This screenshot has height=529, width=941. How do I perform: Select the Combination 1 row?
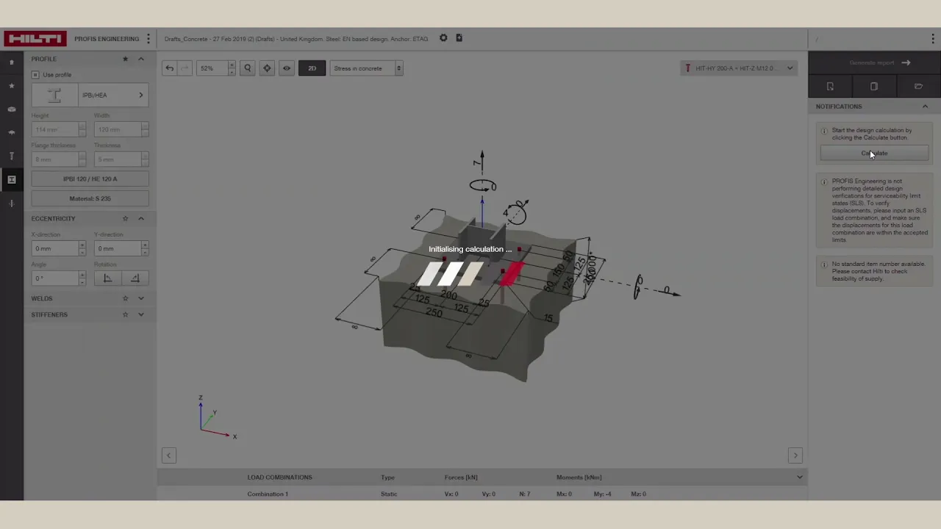[482, 494]
